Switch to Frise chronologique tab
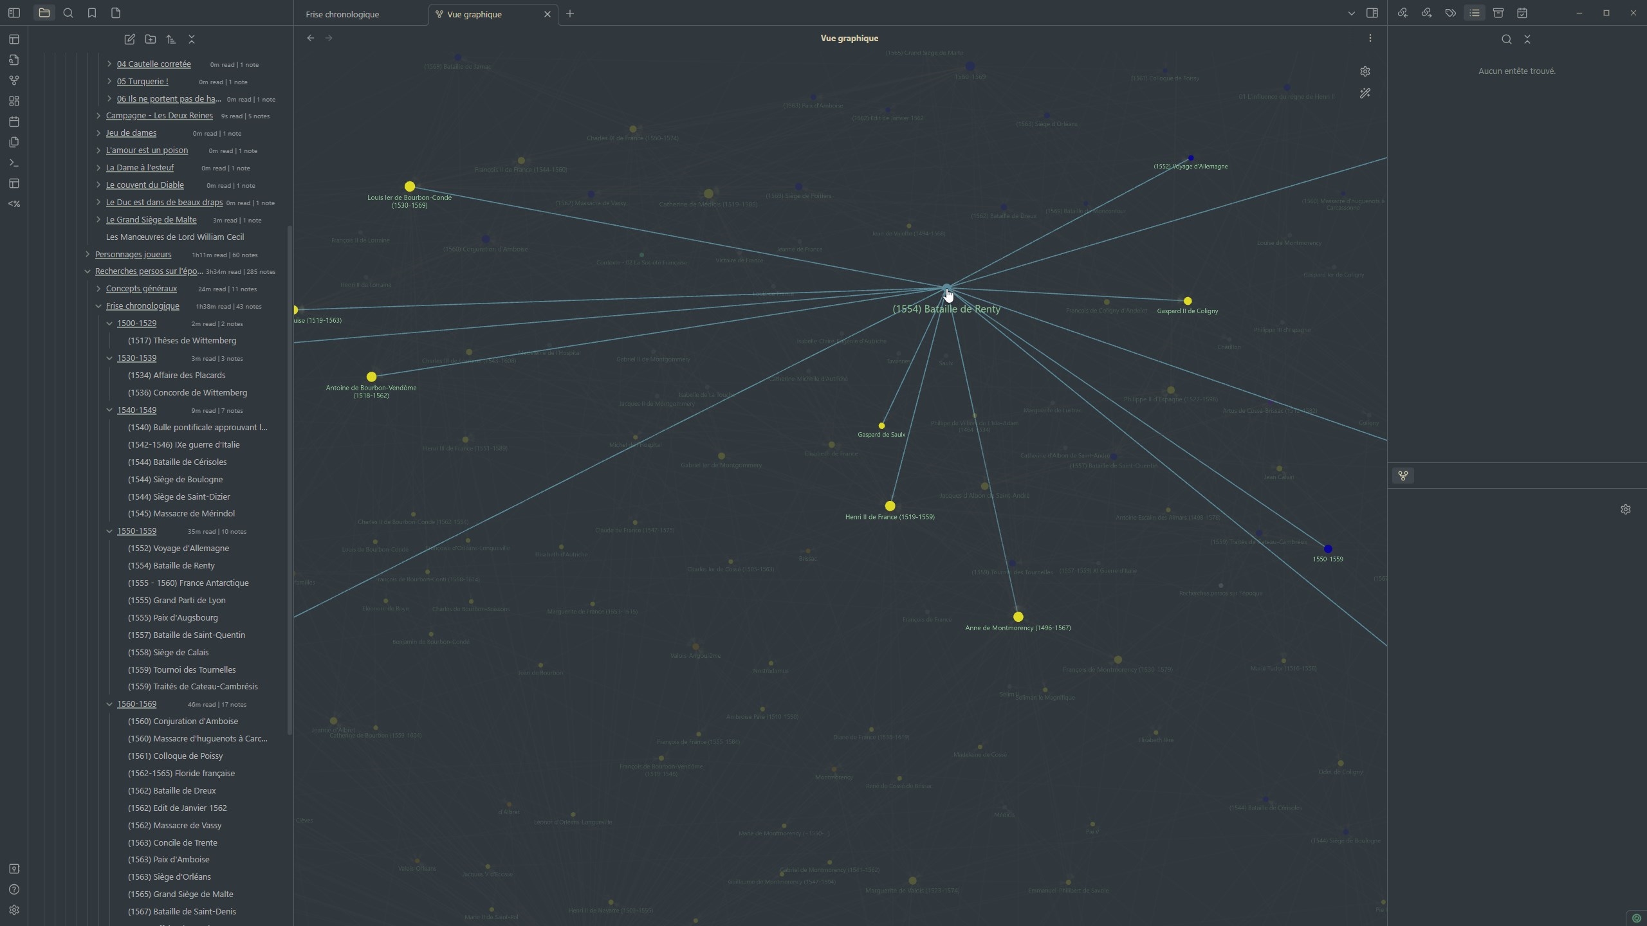This screenshot has width=1647, height=926. pos(342,14)
